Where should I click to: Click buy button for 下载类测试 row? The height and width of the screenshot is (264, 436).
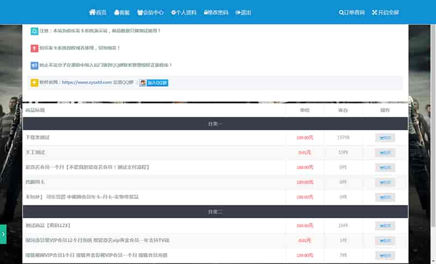(x=385, y=137)
